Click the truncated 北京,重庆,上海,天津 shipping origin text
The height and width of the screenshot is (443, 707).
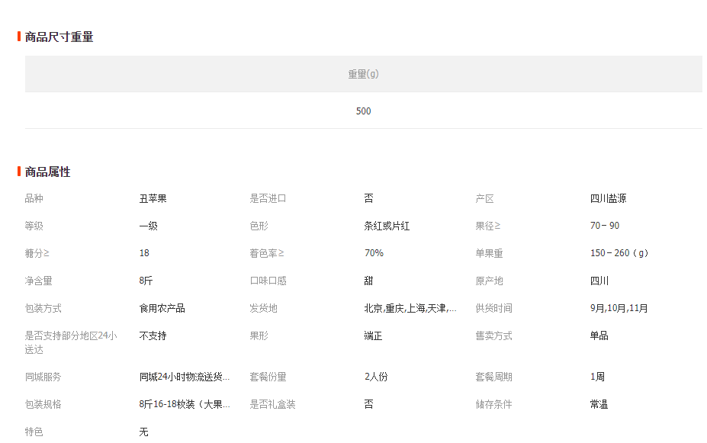click(410, 308)
